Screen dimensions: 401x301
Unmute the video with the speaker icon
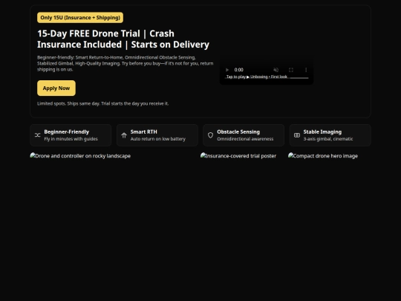point(276,70)
